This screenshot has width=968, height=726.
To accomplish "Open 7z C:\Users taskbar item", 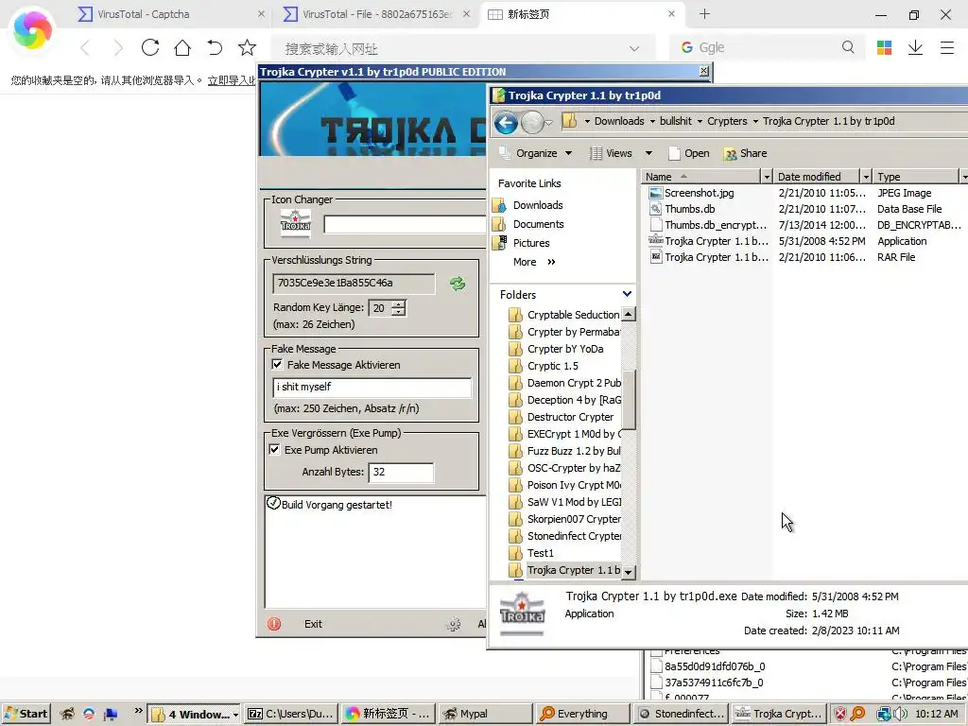I will click(x=291, y=714).
